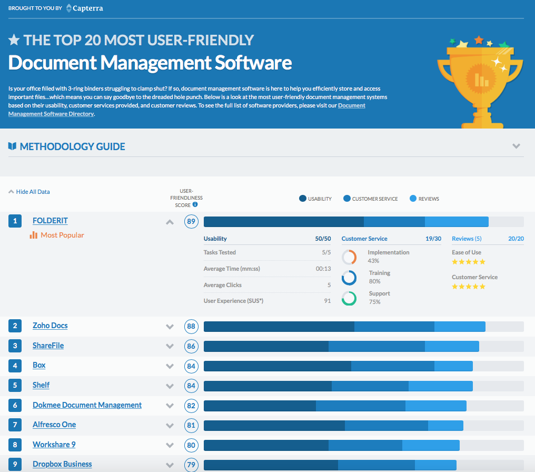The height and width of the screenshot is (472, 535).
Task: Open the Box link
Action: pos(39,365)
